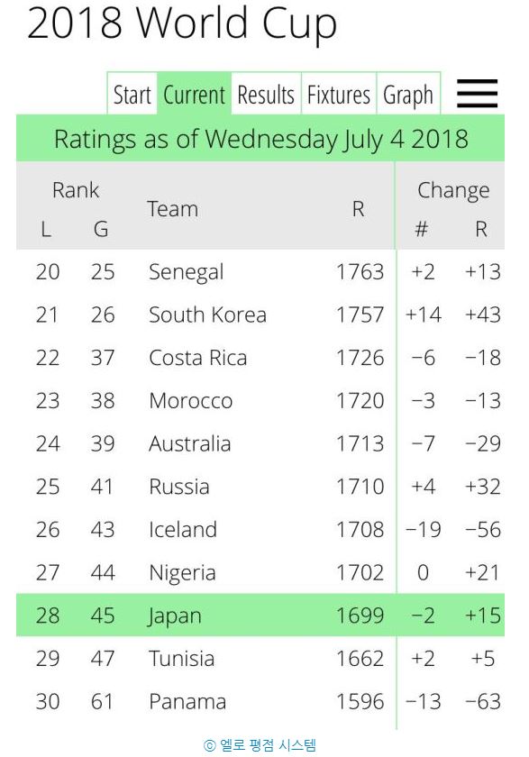The image size is (529, 757).
Task: Open the Senegal team entry
Action: [187, 272]
